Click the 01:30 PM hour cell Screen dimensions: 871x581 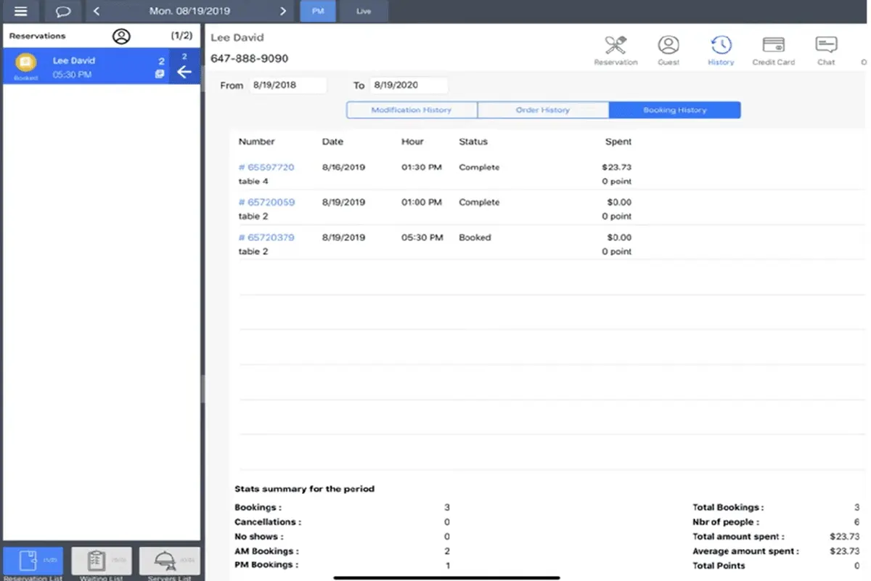tap(422, 167)
